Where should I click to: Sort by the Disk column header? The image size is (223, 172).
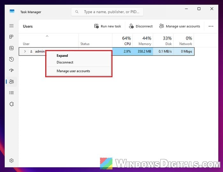(163, 40)
